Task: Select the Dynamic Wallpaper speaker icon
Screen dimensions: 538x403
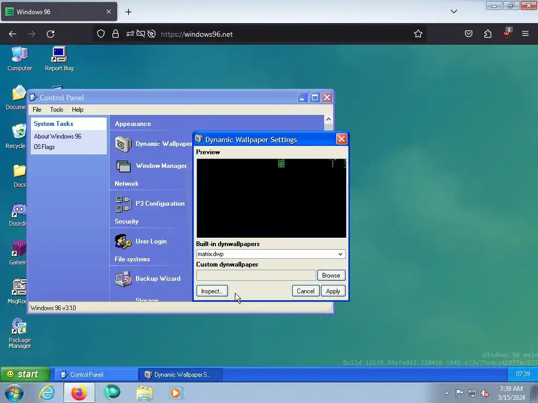Action: tap(123, 144)
